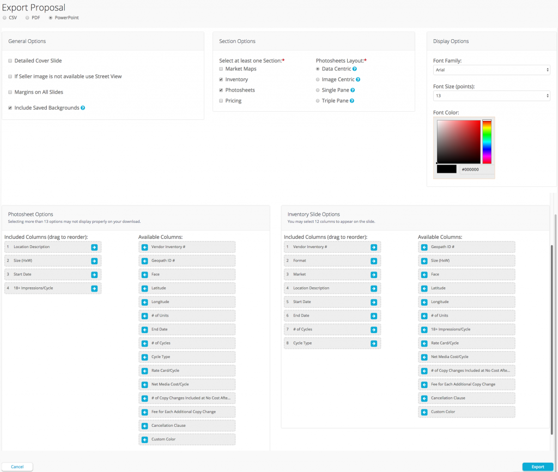The height and width of the screenshot is (472, 558).
Task: Click the Cancel button
Action: coord(17,467)
